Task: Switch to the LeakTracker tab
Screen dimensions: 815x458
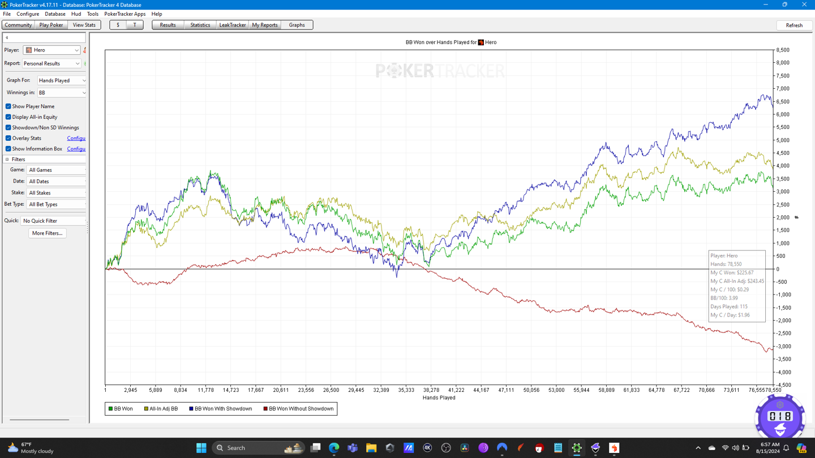Action: 232,25
